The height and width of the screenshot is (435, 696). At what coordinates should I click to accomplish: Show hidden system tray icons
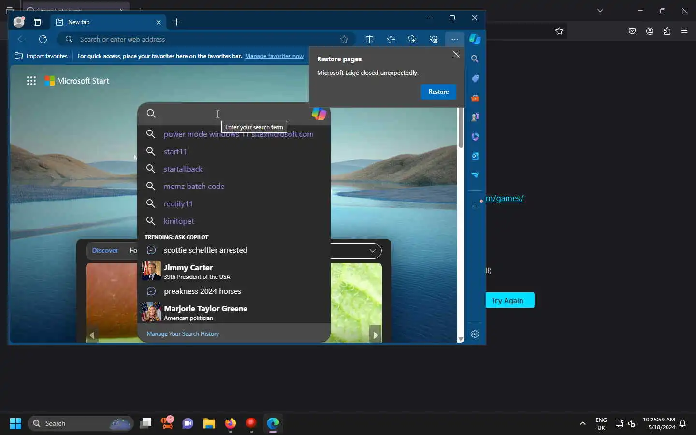pyautogui.click(x=583, y=424)
